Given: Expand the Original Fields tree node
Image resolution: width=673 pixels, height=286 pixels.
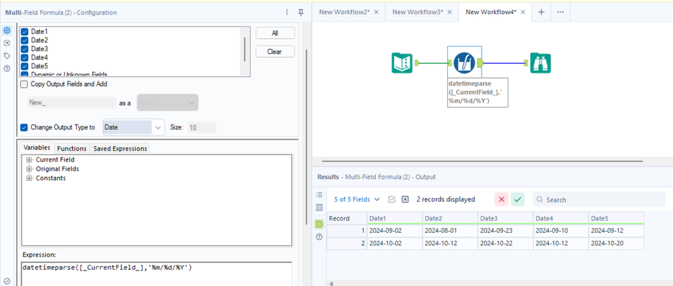Looking at the screenshot, I should [30, 169].
